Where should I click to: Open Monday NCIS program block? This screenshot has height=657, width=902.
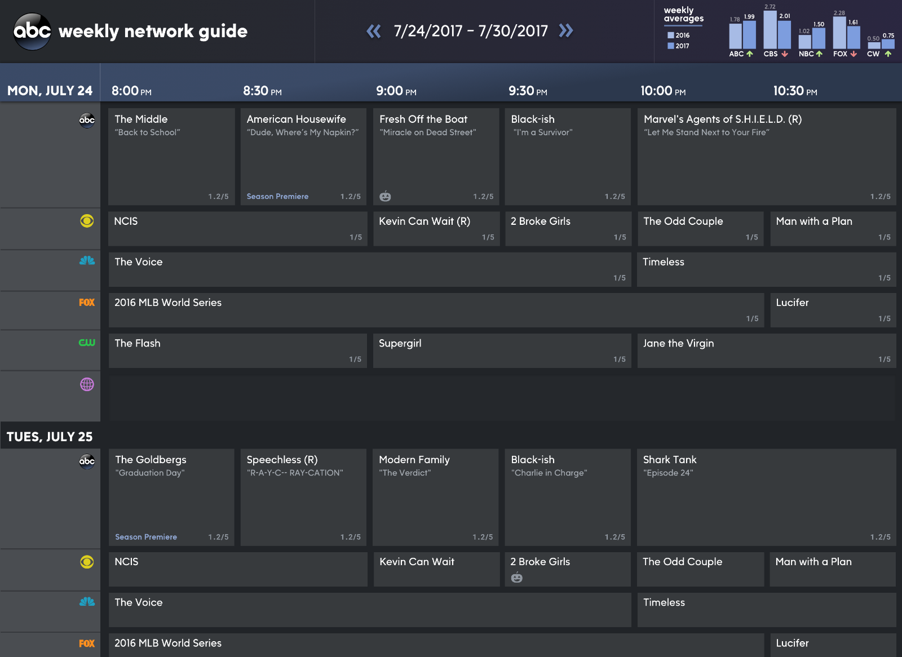pos(237,229)
